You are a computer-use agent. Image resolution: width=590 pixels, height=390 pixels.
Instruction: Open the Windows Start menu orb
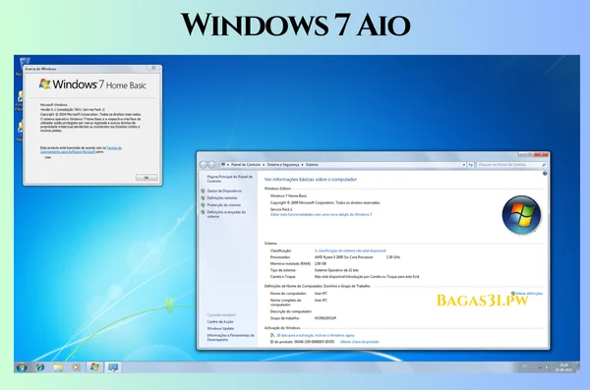22,367
